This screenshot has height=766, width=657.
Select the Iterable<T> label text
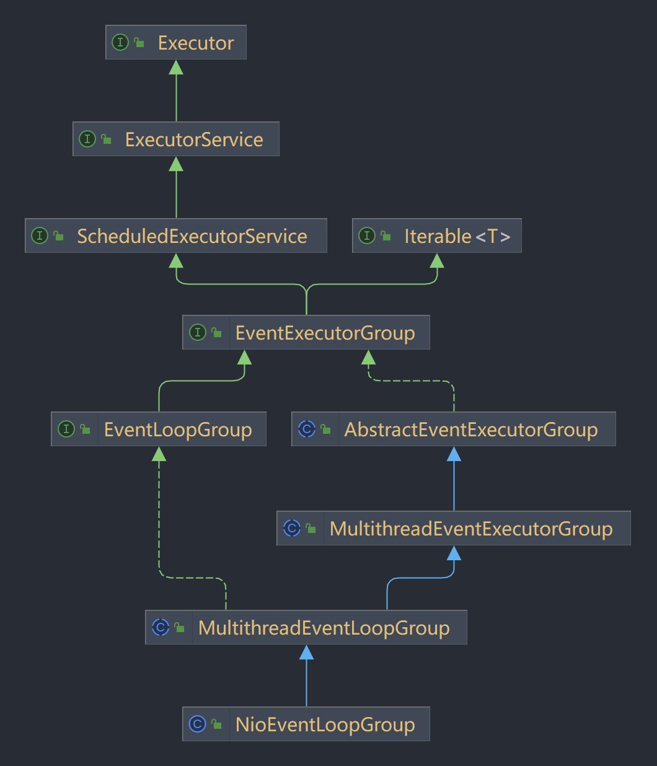(457, 236)
